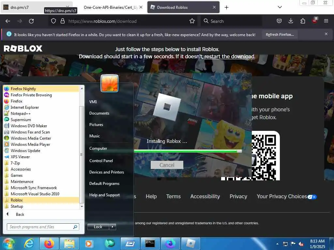The height and width of the screenshot is (250, 334).
Task: Dismiss the Firefox refresh notification bar
Action: pyautogui.click(x=326, y=34)
